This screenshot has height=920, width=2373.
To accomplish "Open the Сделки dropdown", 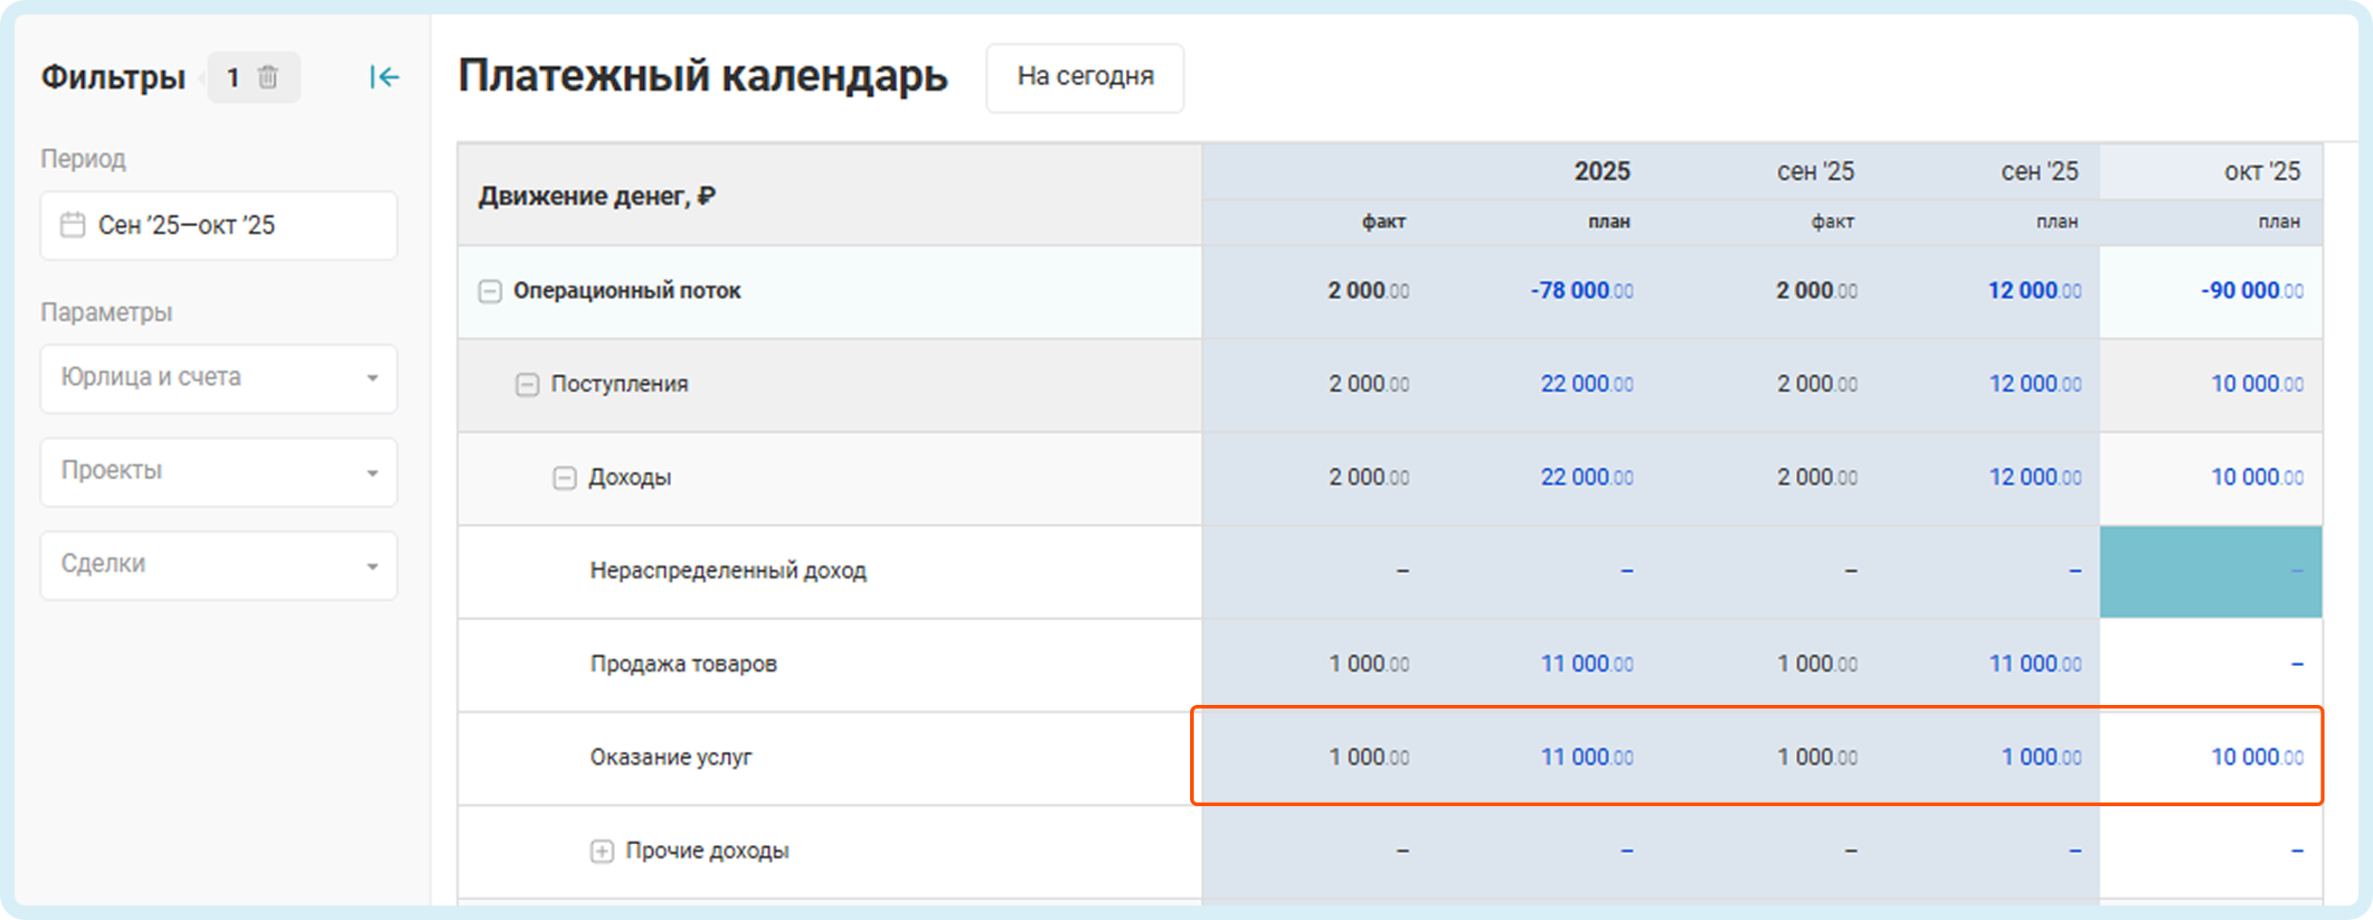I will tap(218, 565).
